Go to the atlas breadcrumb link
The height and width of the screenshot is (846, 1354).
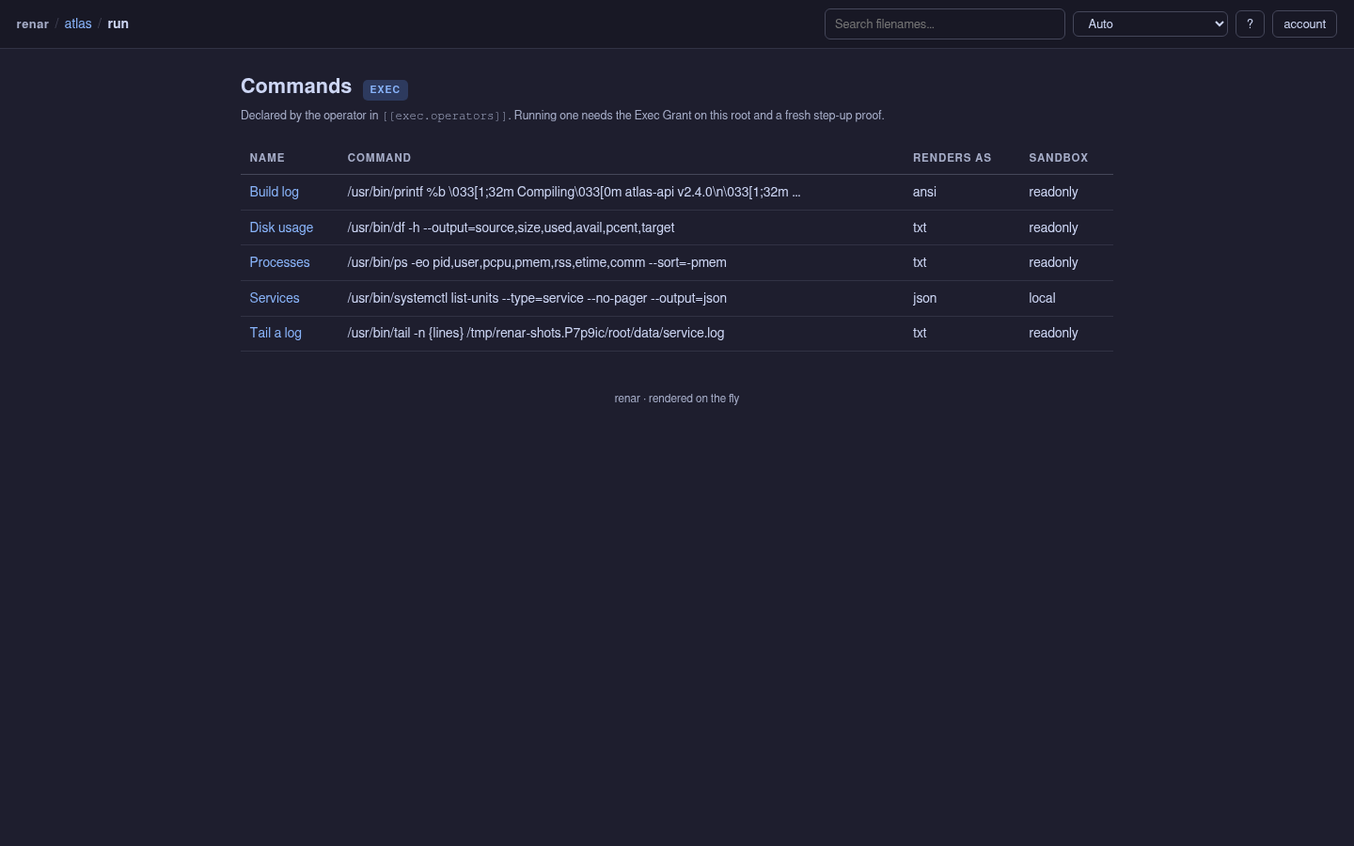[78, 23]
